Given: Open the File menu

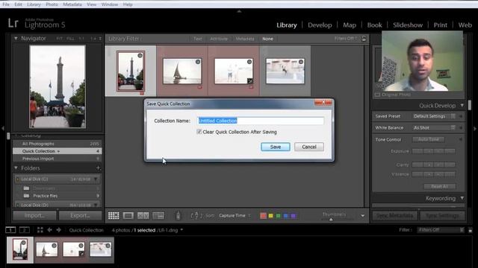Looking at the screenshot, I should point(6,4).
